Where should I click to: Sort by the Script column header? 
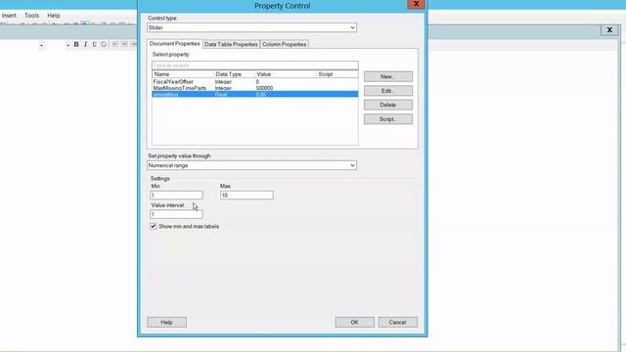tap(337, 74)
